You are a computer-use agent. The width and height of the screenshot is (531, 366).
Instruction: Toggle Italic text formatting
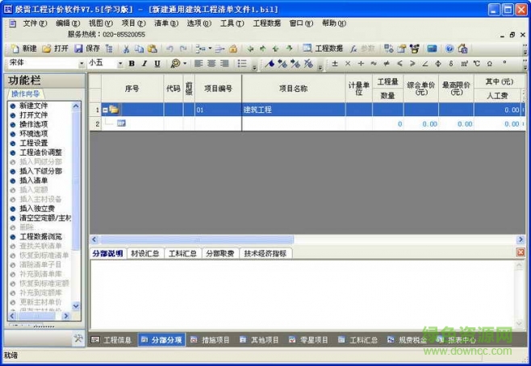(144, 64)
